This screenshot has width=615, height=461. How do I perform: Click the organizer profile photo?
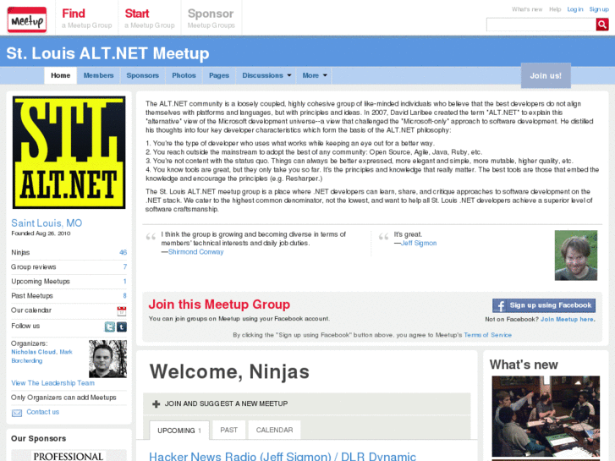pyautogui.click(x=108, y=359)
